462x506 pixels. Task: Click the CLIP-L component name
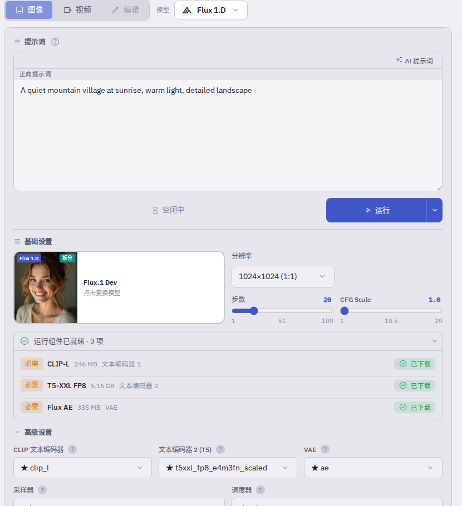click(x=58, y=364)
